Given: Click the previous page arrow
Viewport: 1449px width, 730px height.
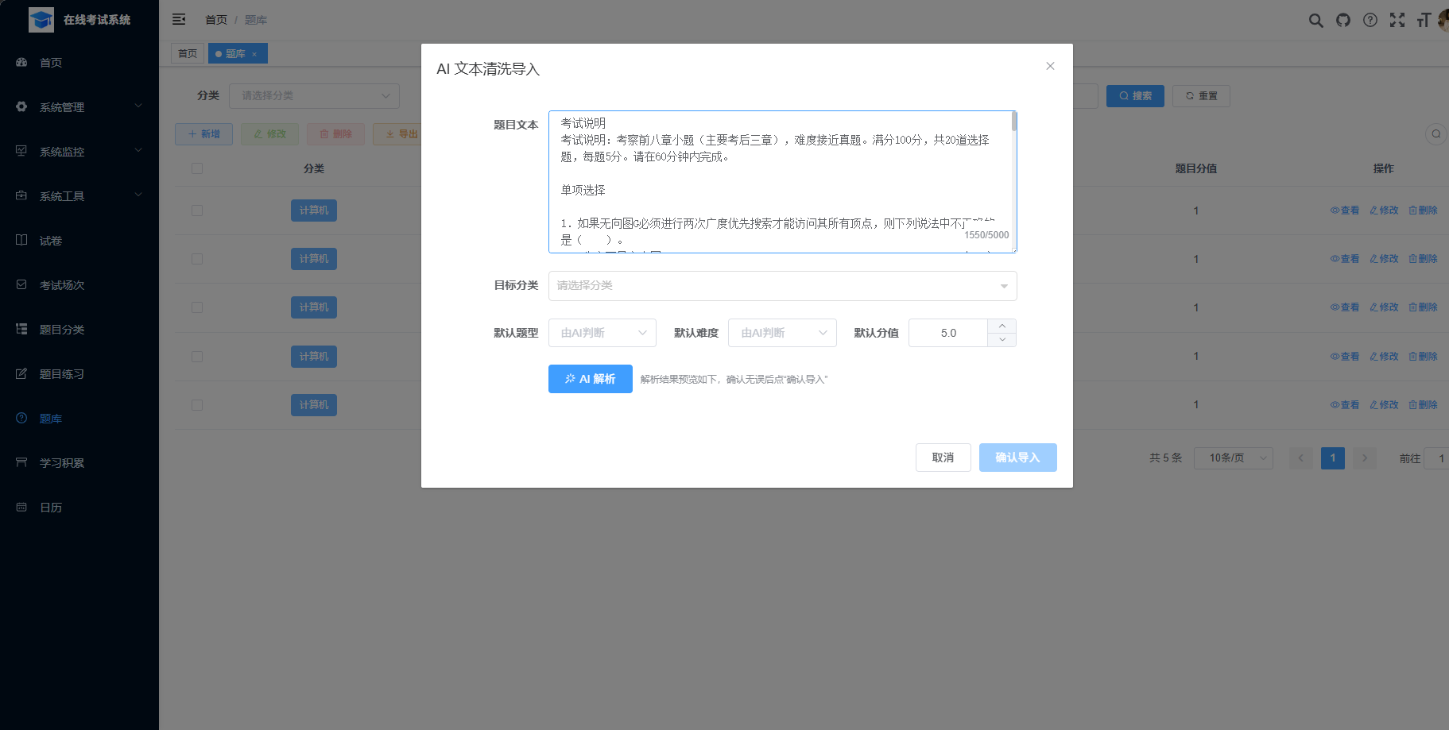Looking at the screenshot, I should [x=1301, y=458].
